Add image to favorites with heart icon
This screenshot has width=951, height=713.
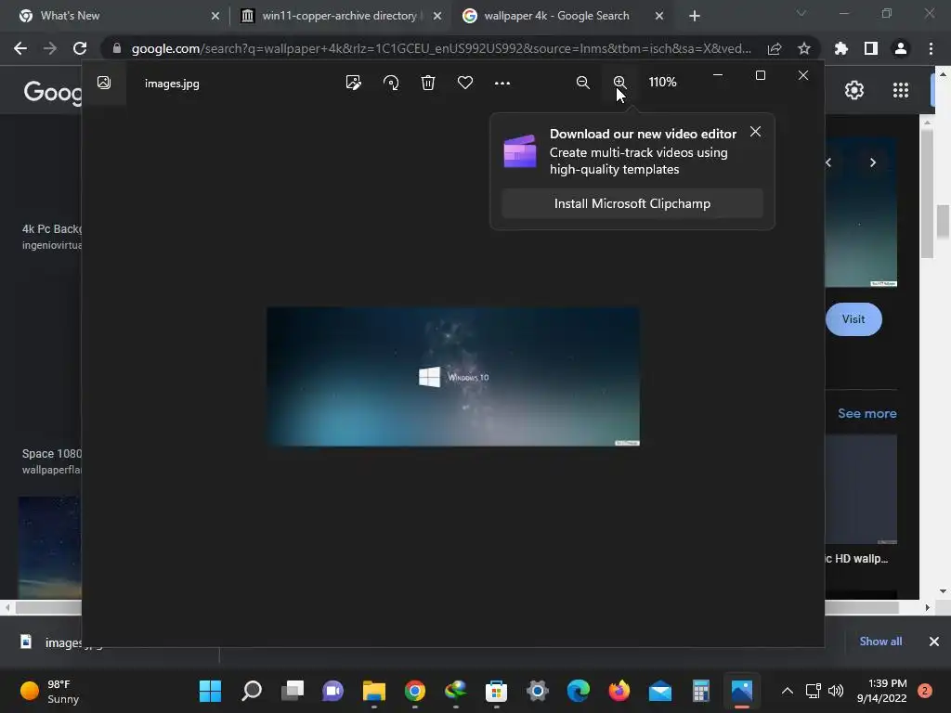point(465,83)
